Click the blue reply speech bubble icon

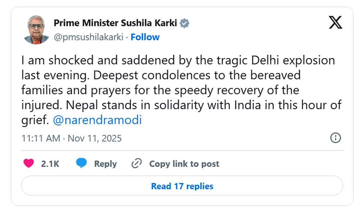(82, 164)
